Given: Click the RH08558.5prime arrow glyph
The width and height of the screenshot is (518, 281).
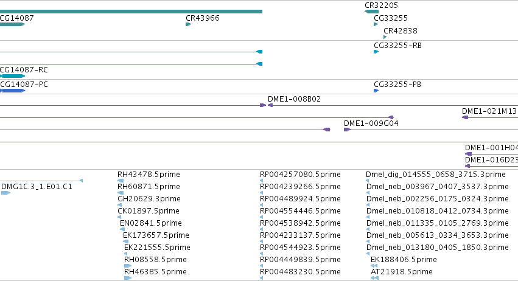Looking at the screenshot, I should click(128, 266).
